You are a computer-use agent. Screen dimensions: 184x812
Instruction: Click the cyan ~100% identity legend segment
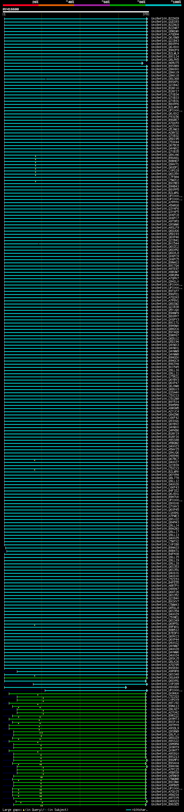pos(163,5)
